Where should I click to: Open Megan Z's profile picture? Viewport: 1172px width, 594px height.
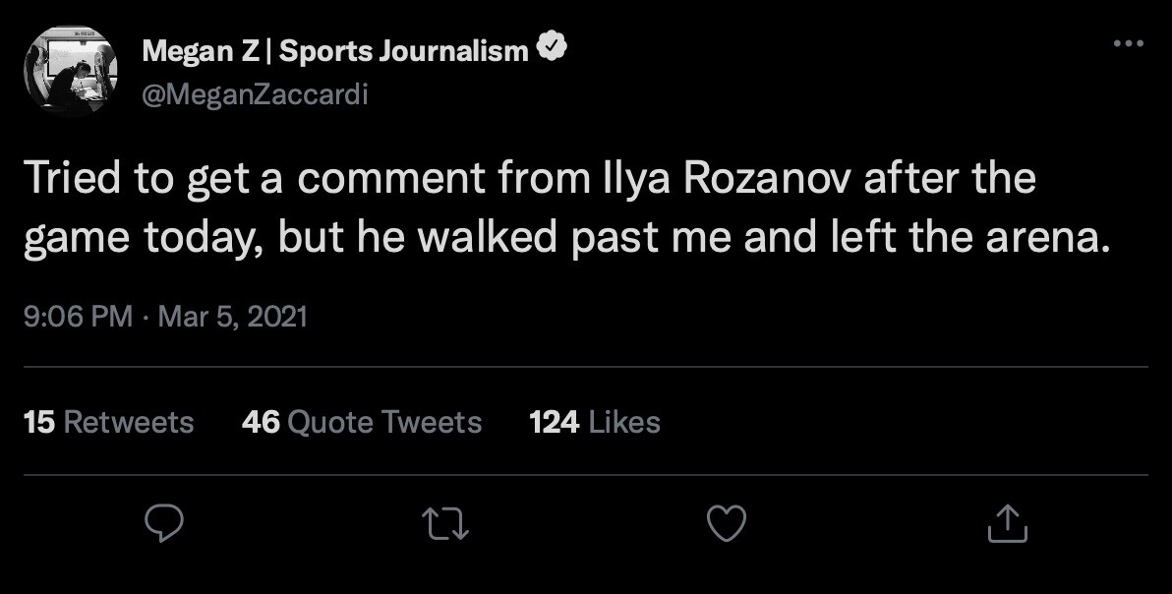70,70
